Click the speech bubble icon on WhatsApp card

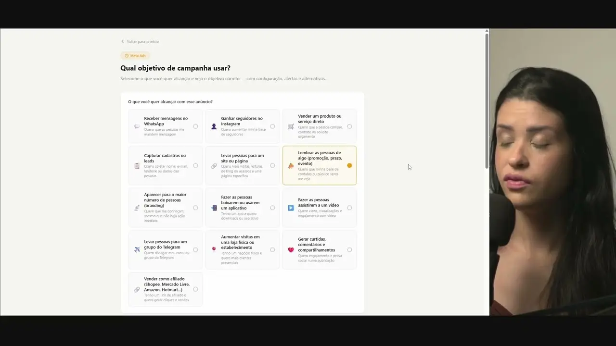pos(137,126)
